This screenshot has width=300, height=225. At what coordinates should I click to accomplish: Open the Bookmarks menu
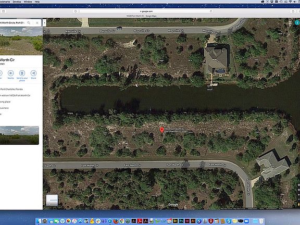click(x=5, y=2)
